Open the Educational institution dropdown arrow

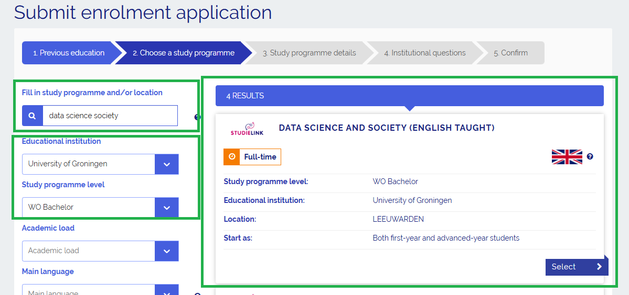point(167,164)
